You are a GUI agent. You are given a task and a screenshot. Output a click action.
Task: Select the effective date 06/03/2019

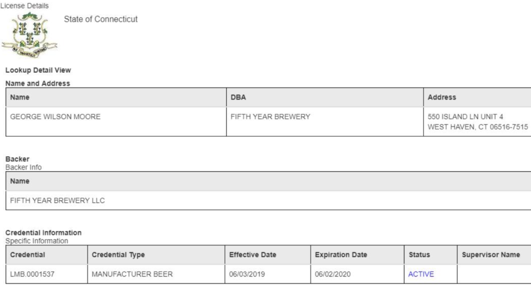click(247, 274)
